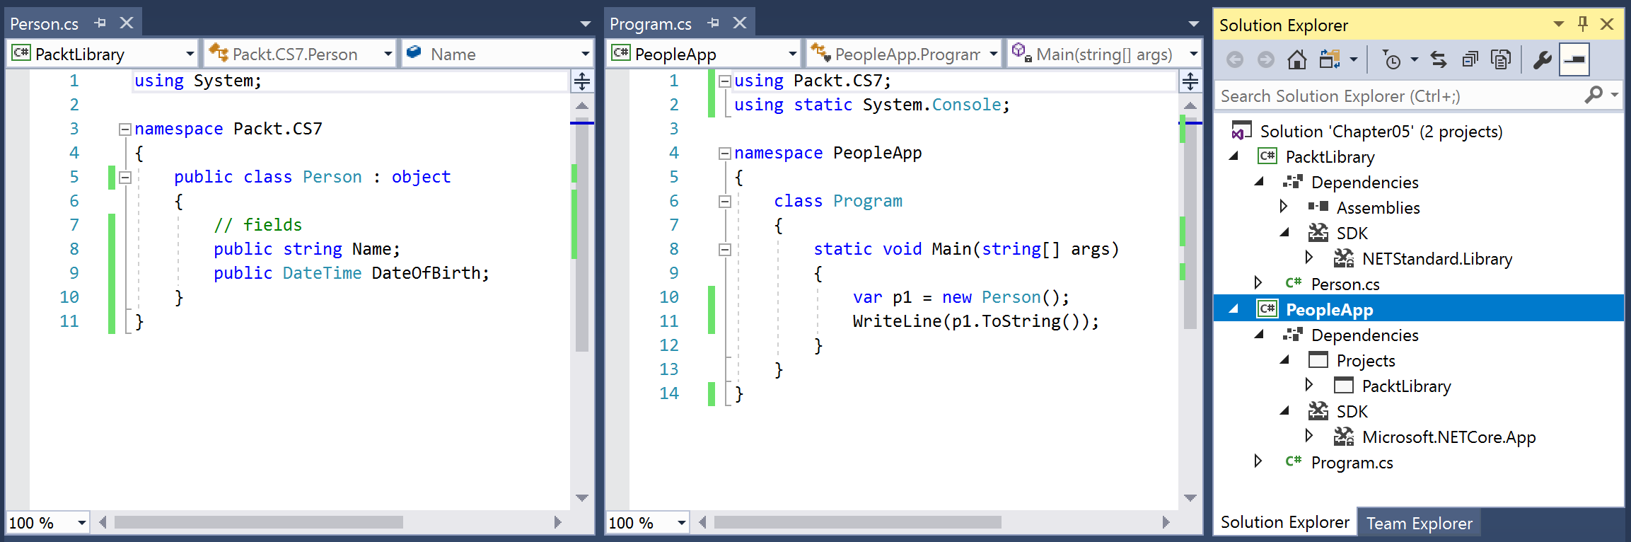Click the Pending Changes Filter clock icon
The image size is (1631, 542).
(1391, 59)
